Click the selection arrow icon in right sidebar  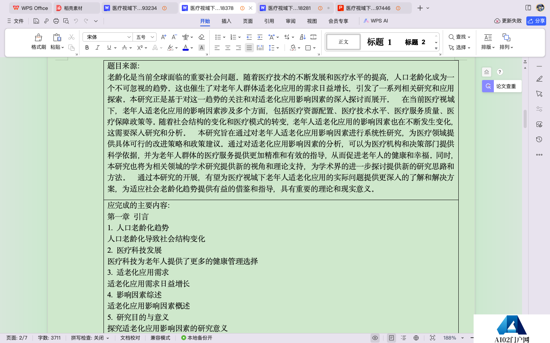tap(539, 94)
